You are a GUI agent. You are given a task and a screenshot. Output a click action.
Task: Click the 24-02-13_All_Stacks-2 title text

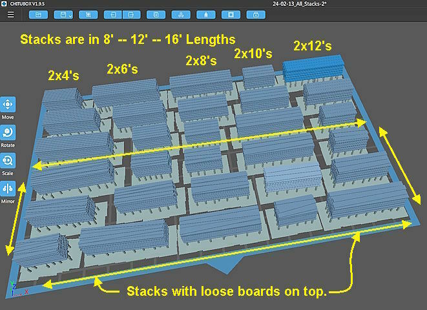[300, 4]
